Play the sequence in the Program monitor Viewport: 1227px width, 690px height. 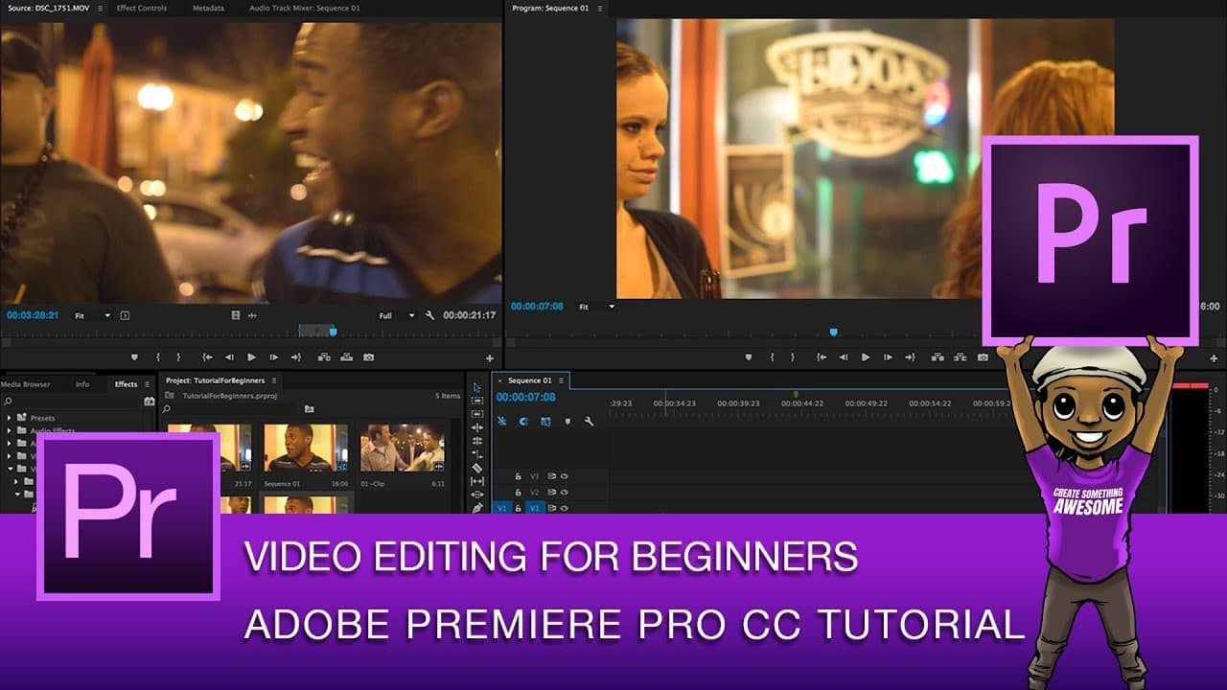point(866,357)
